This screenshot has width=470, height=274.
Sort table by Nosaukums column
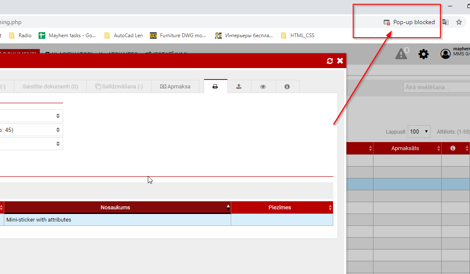(116, 207)
